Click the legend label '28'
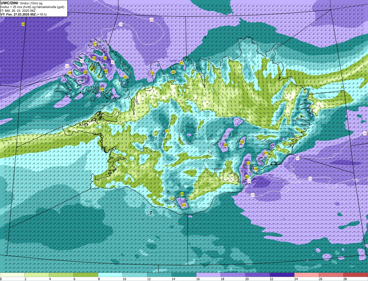Image resolution: width=368 pixels, height=281 pixels. [x=345, y=279]
